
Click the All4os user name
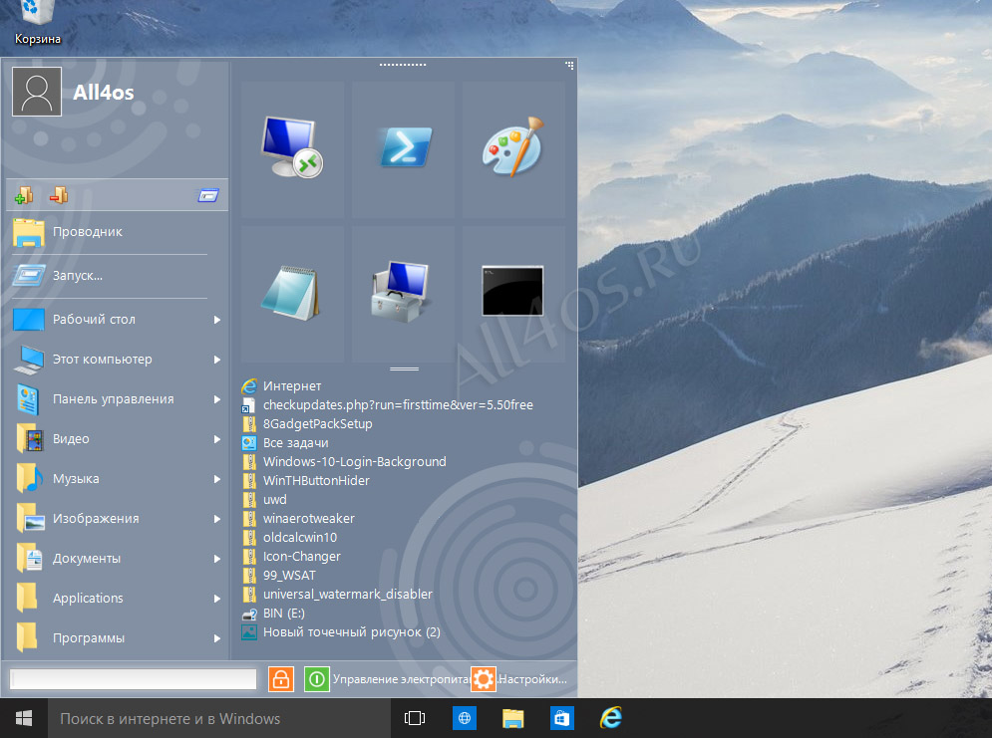[x=103, y=93]
